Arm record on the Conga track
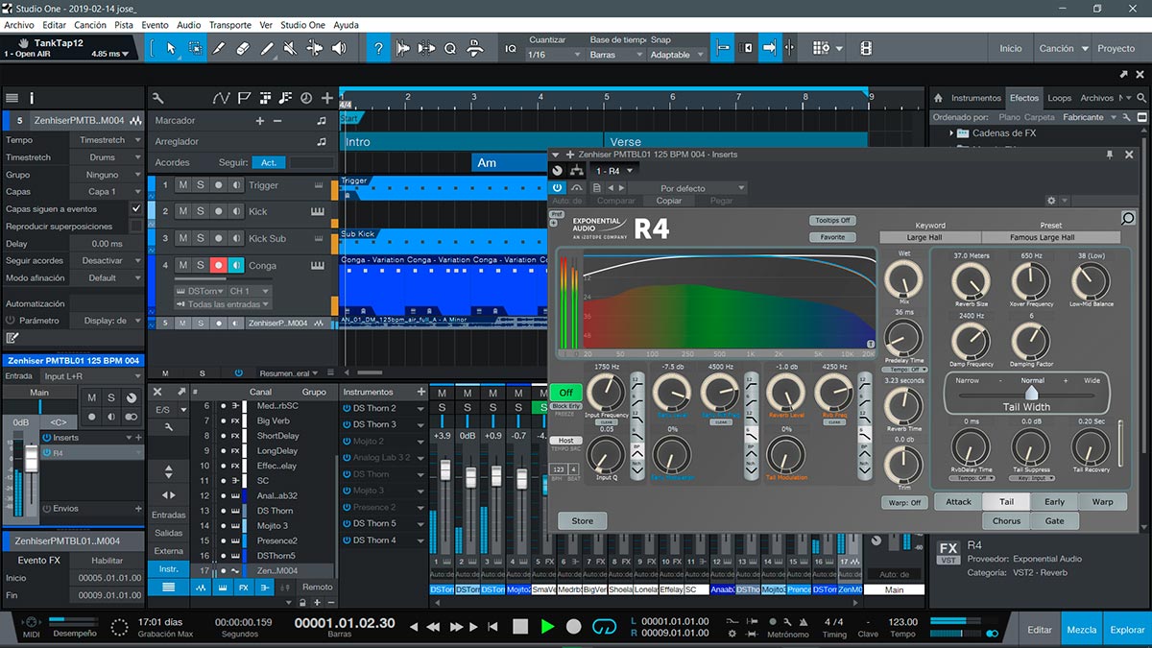1152x648 pixels. (219, 265)
